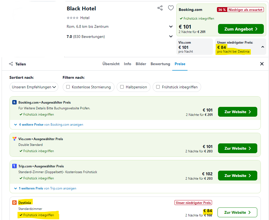Save Black Hotel with the heart icon

click(171, 8)
